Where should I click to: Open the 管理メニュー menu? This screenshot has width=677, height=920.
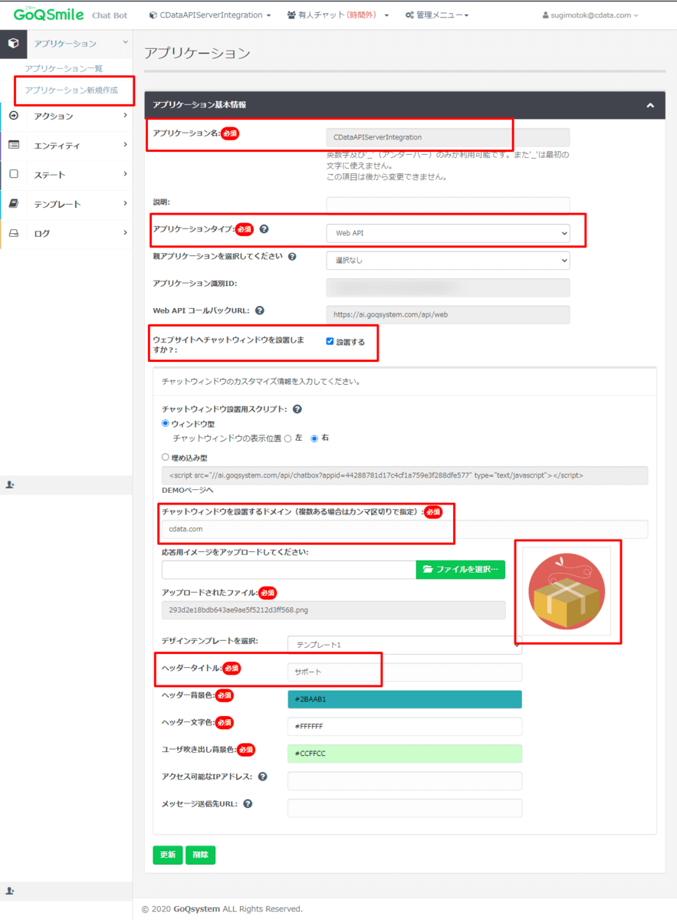pos(437,15)
